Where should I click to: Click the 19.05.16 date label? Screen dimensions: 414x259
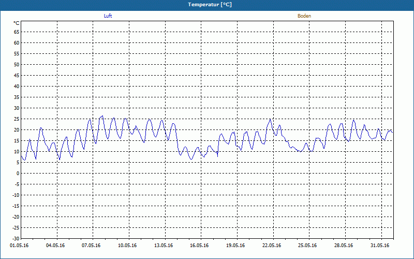[235, 246]
